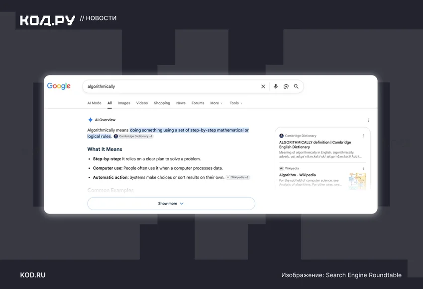Switch to Images tab
Image resolution: width=423 pixels, height=289 pixels.
tap(124, 103)
